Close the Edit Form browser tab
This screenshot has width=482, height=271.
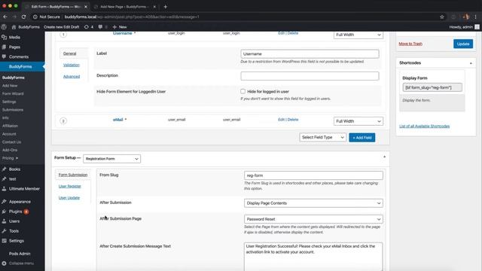click(86, 7)
